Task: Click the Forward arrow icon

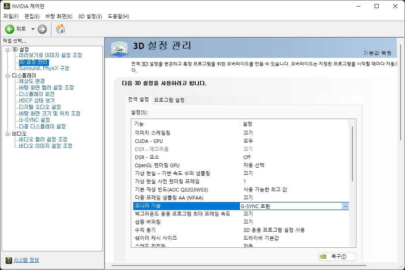Action: coord(42,29)
